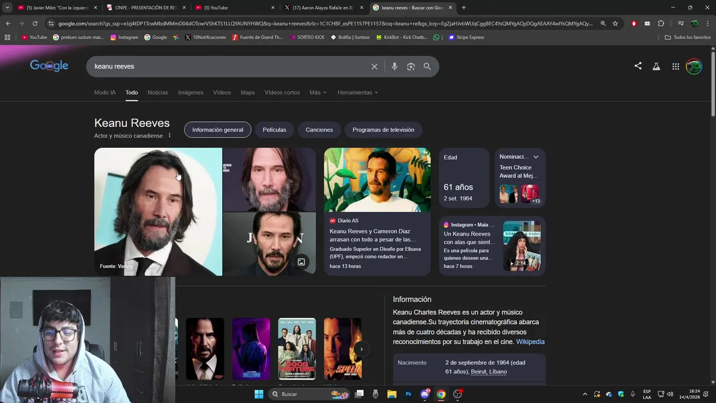The height and width of the screenshot is (403, 716).
Task: Click the Chrome icon in the taskbar
Action: point(441,394)
